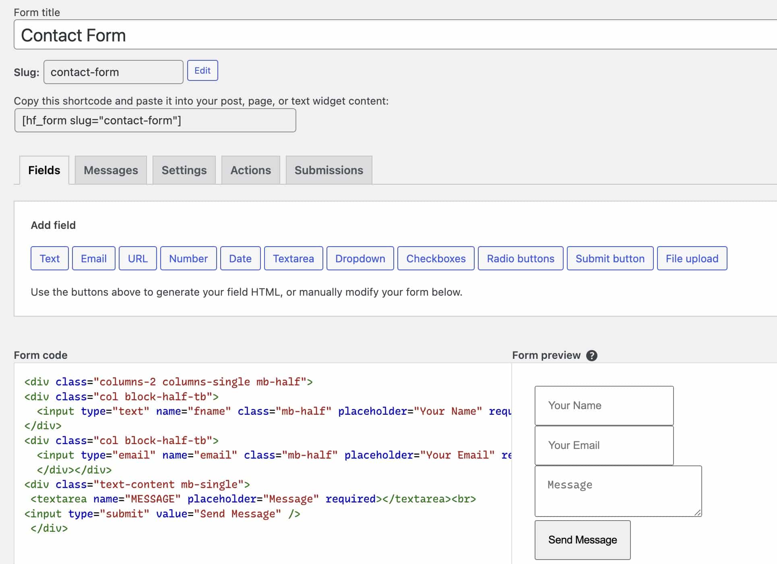Switch to the Messages tab

coord(111,170)
